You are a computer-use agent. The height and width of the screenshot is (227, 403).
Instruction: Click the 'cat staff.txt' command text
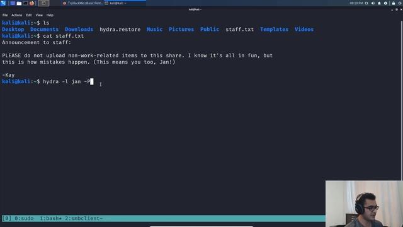click(63, 36)
